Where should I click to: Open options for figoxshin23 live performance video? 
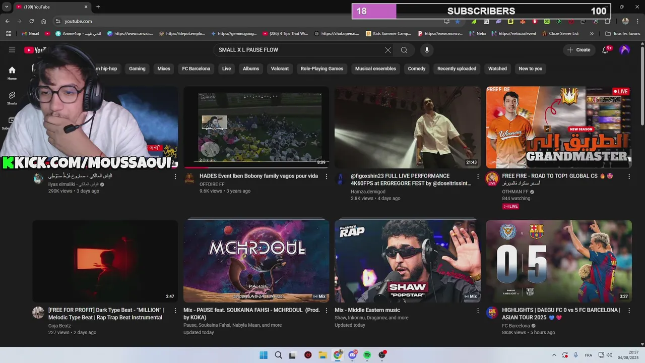tap(478, 176)
